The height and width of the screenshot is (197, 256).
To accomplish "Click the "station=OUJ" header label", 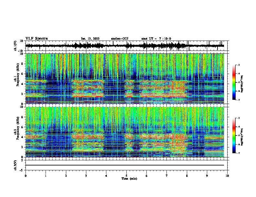I will (120, 39).
